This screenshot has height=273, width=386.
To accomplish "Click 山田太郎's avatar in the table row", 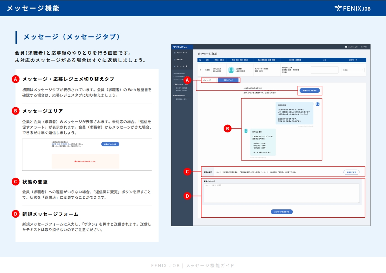I will [x=231, y=70].
